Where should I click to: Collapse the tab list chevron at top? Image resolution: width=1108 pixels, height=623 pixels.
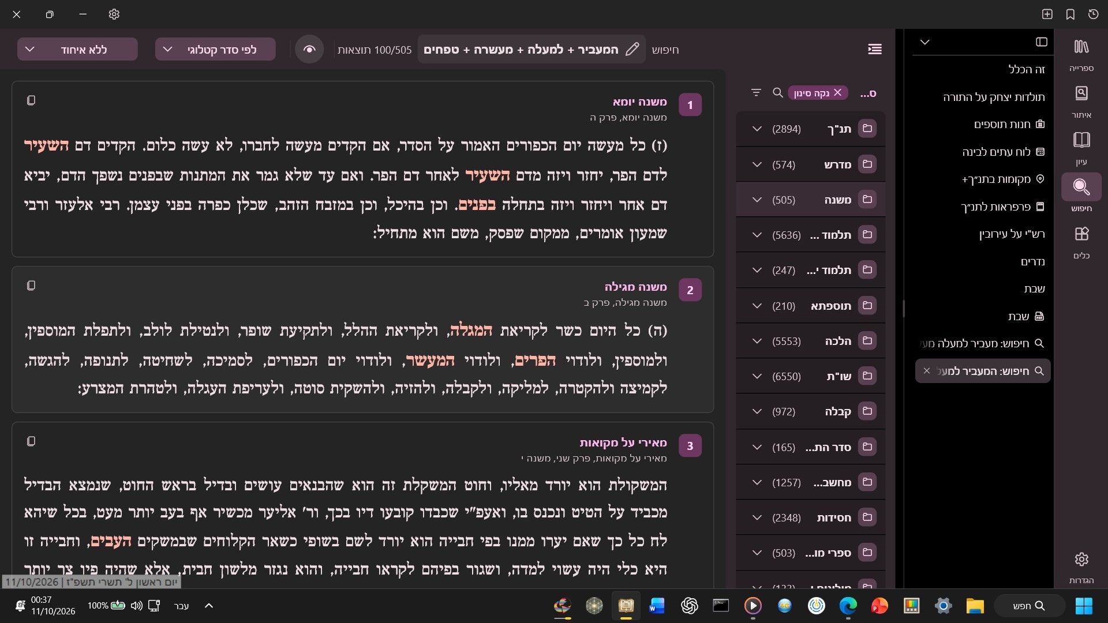click(x=925, y=42)
